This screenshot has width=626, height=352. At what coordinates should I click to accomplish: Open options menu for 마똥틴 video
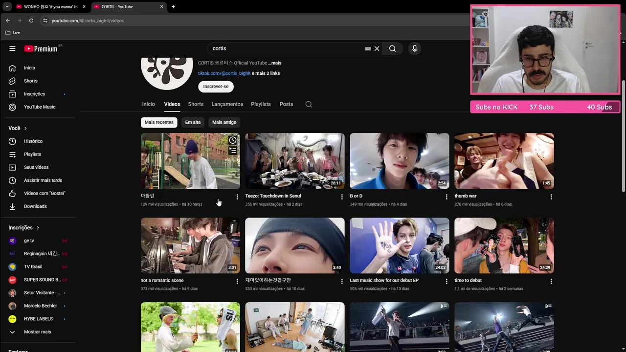point(237,197)
